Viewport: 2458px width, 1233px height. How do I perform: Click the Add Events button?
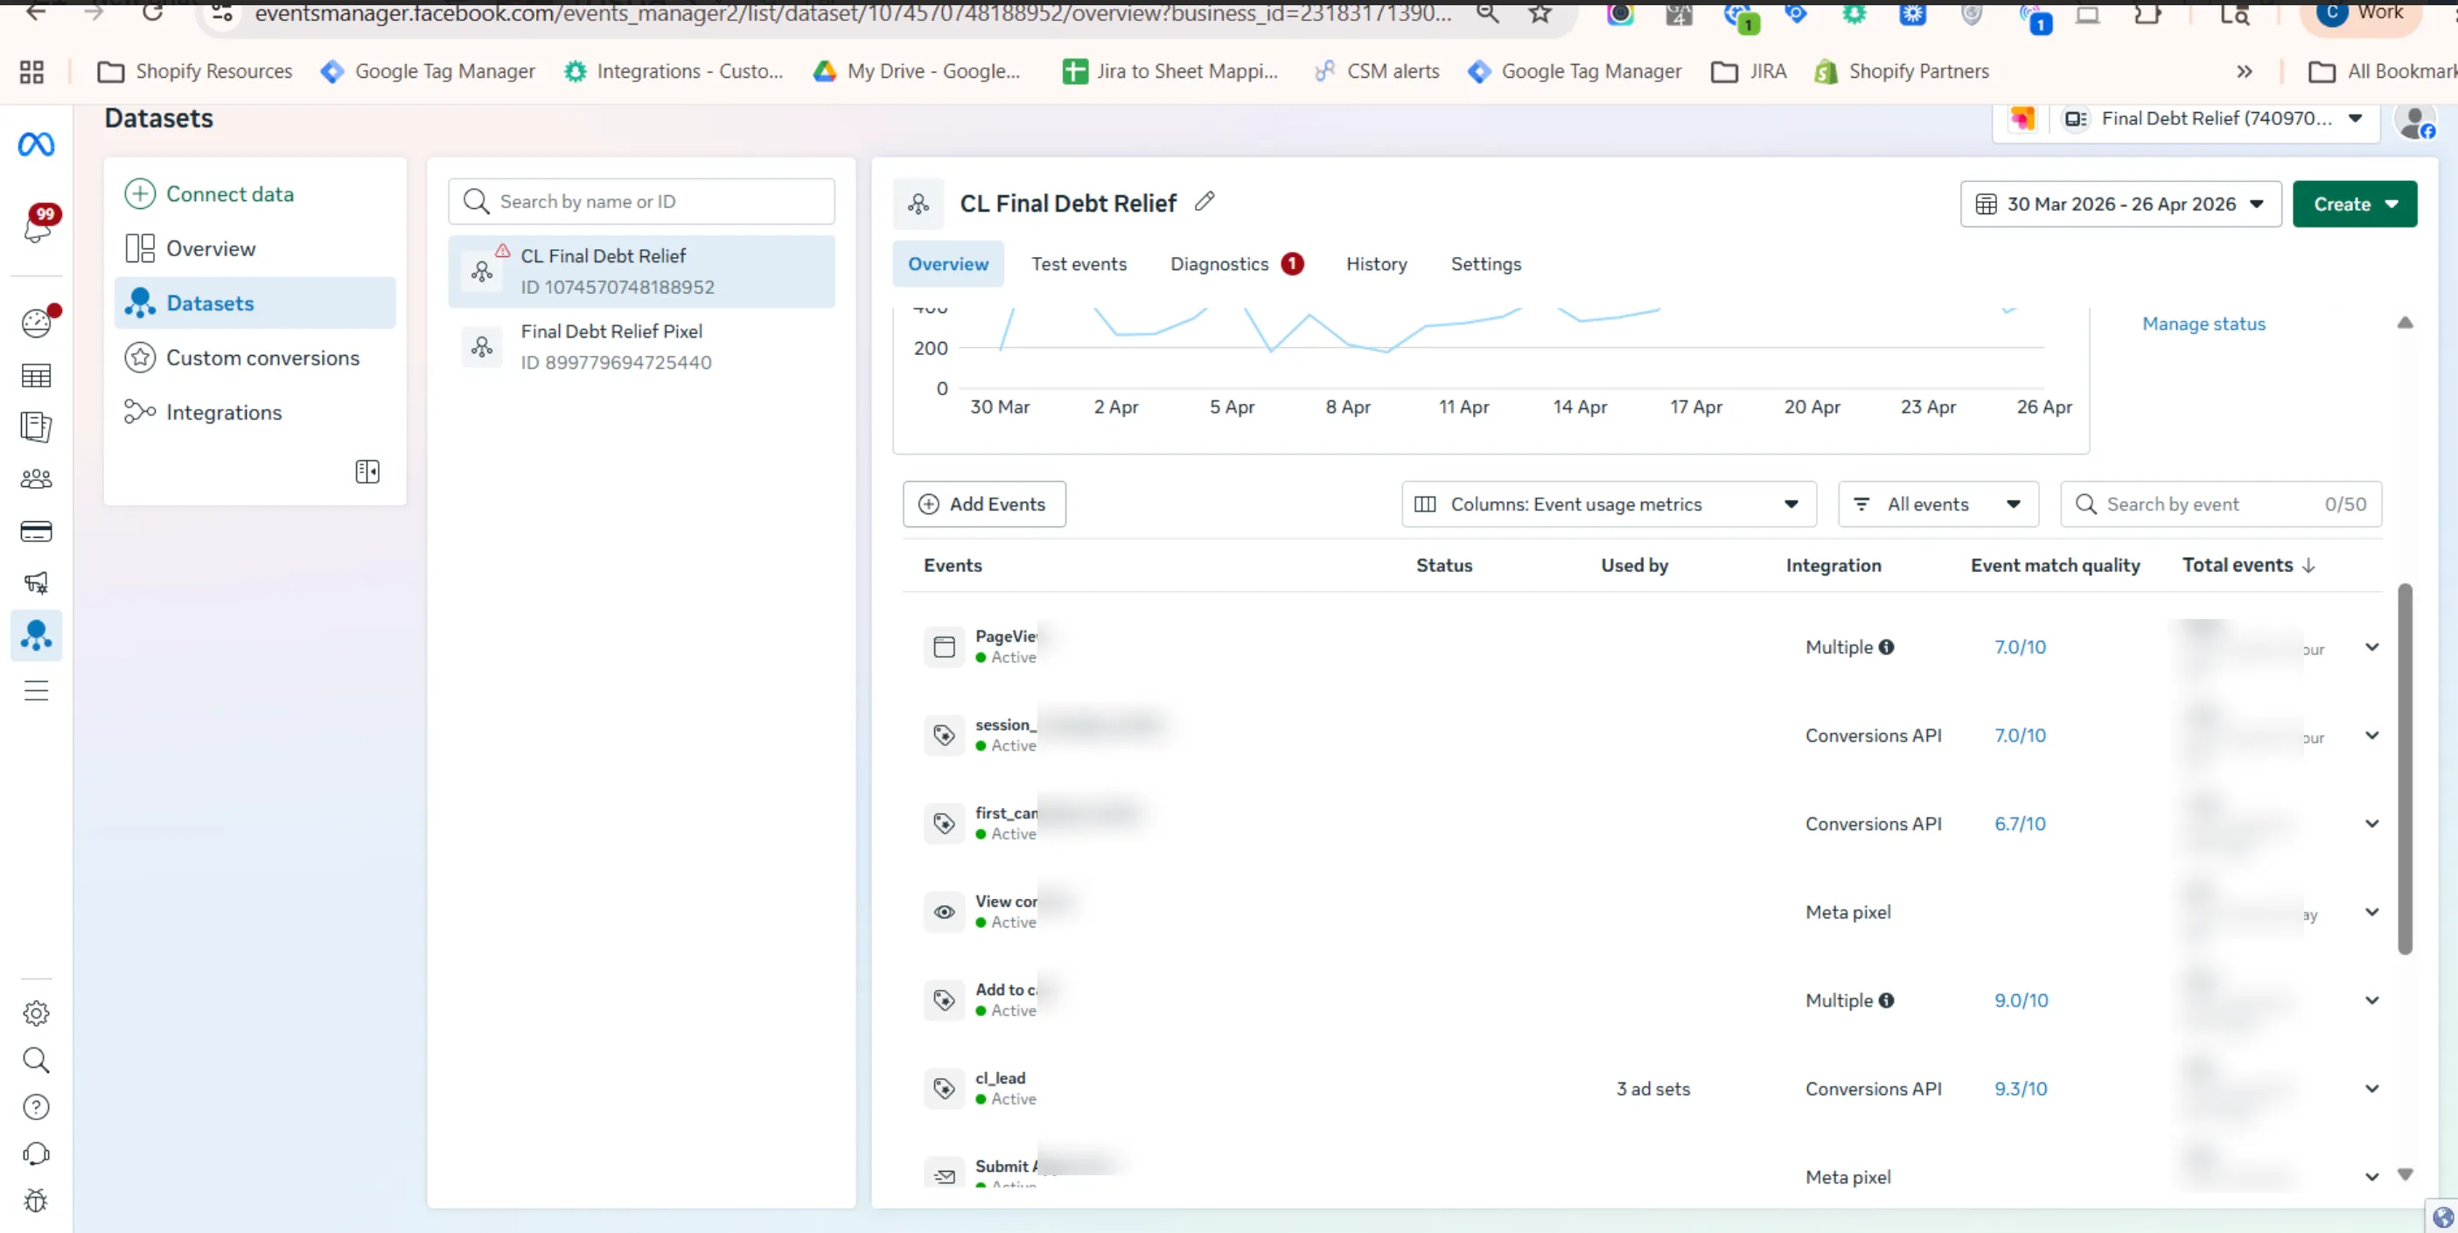[x=984, y=505]
